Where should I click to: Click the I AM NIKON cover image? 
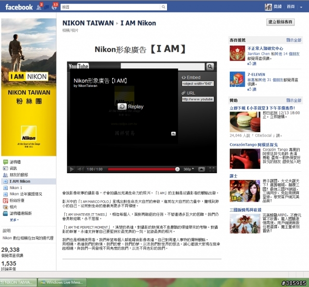click(x=28, y=87)
